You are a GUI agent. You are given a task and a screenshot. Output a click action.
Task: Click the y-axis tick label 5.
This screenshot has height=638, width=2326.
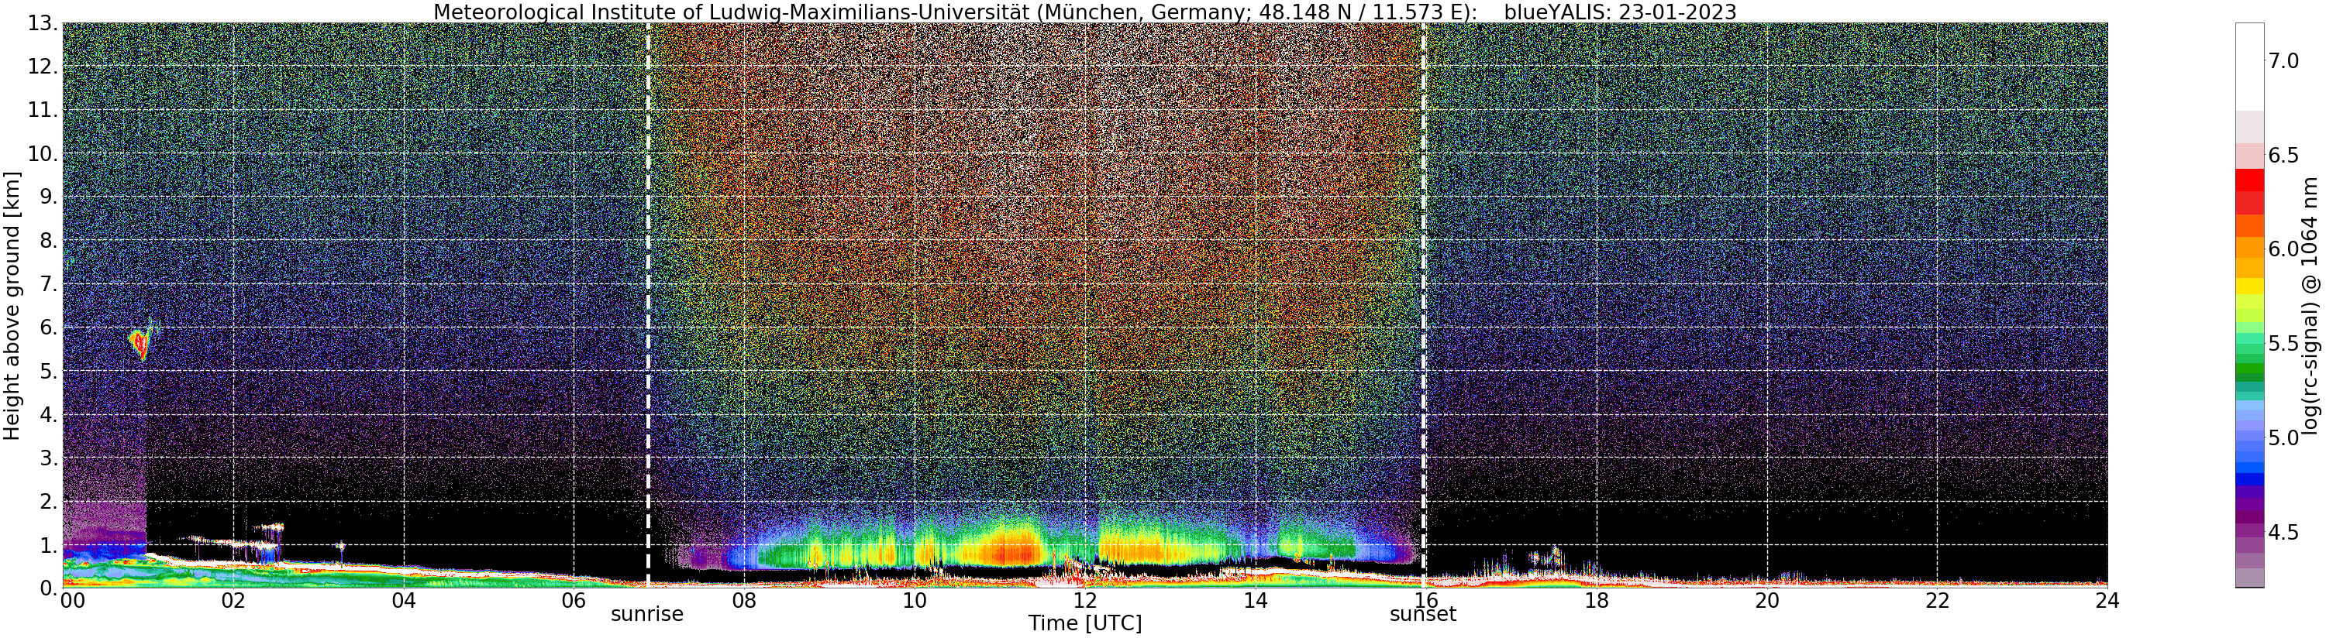[50, 371]
